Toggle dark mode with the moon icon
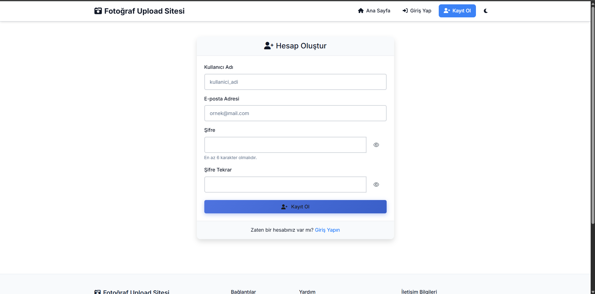The height and width of the screenshot is (294, 595). click(486, 11)
